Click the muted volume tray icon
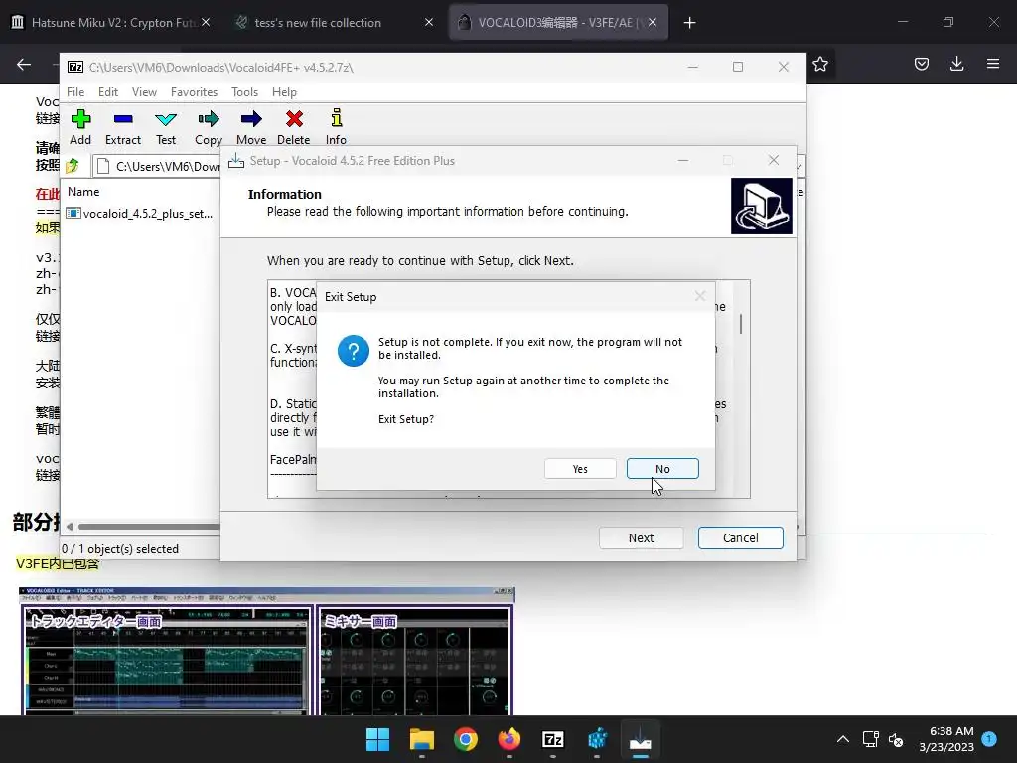The width and height of the screenshot is (1017, 763). 896,739
